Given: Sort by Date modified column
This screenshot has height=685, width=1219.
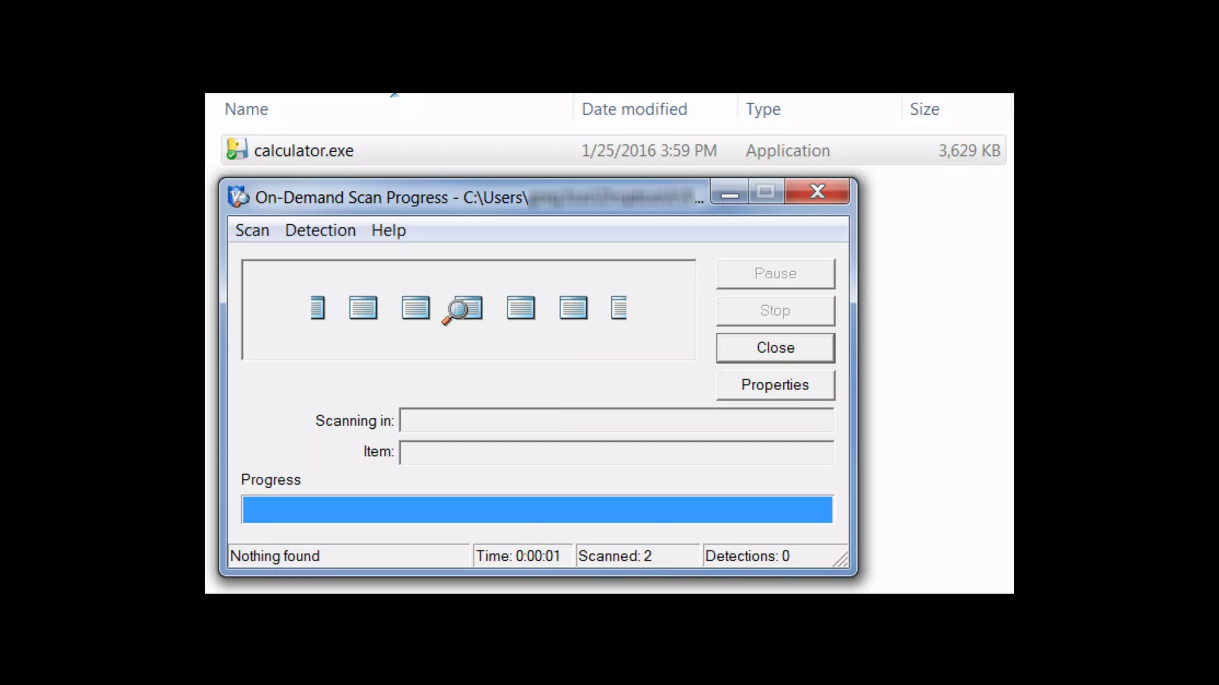Looking at the screenshot, I should coord(634,109).
